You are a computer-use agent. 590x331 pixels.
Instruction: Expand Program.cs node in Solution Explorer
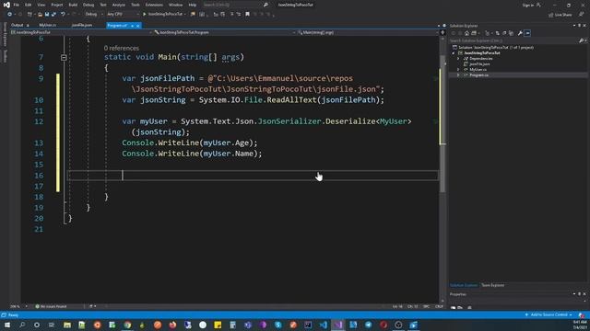tap(458, 75)
